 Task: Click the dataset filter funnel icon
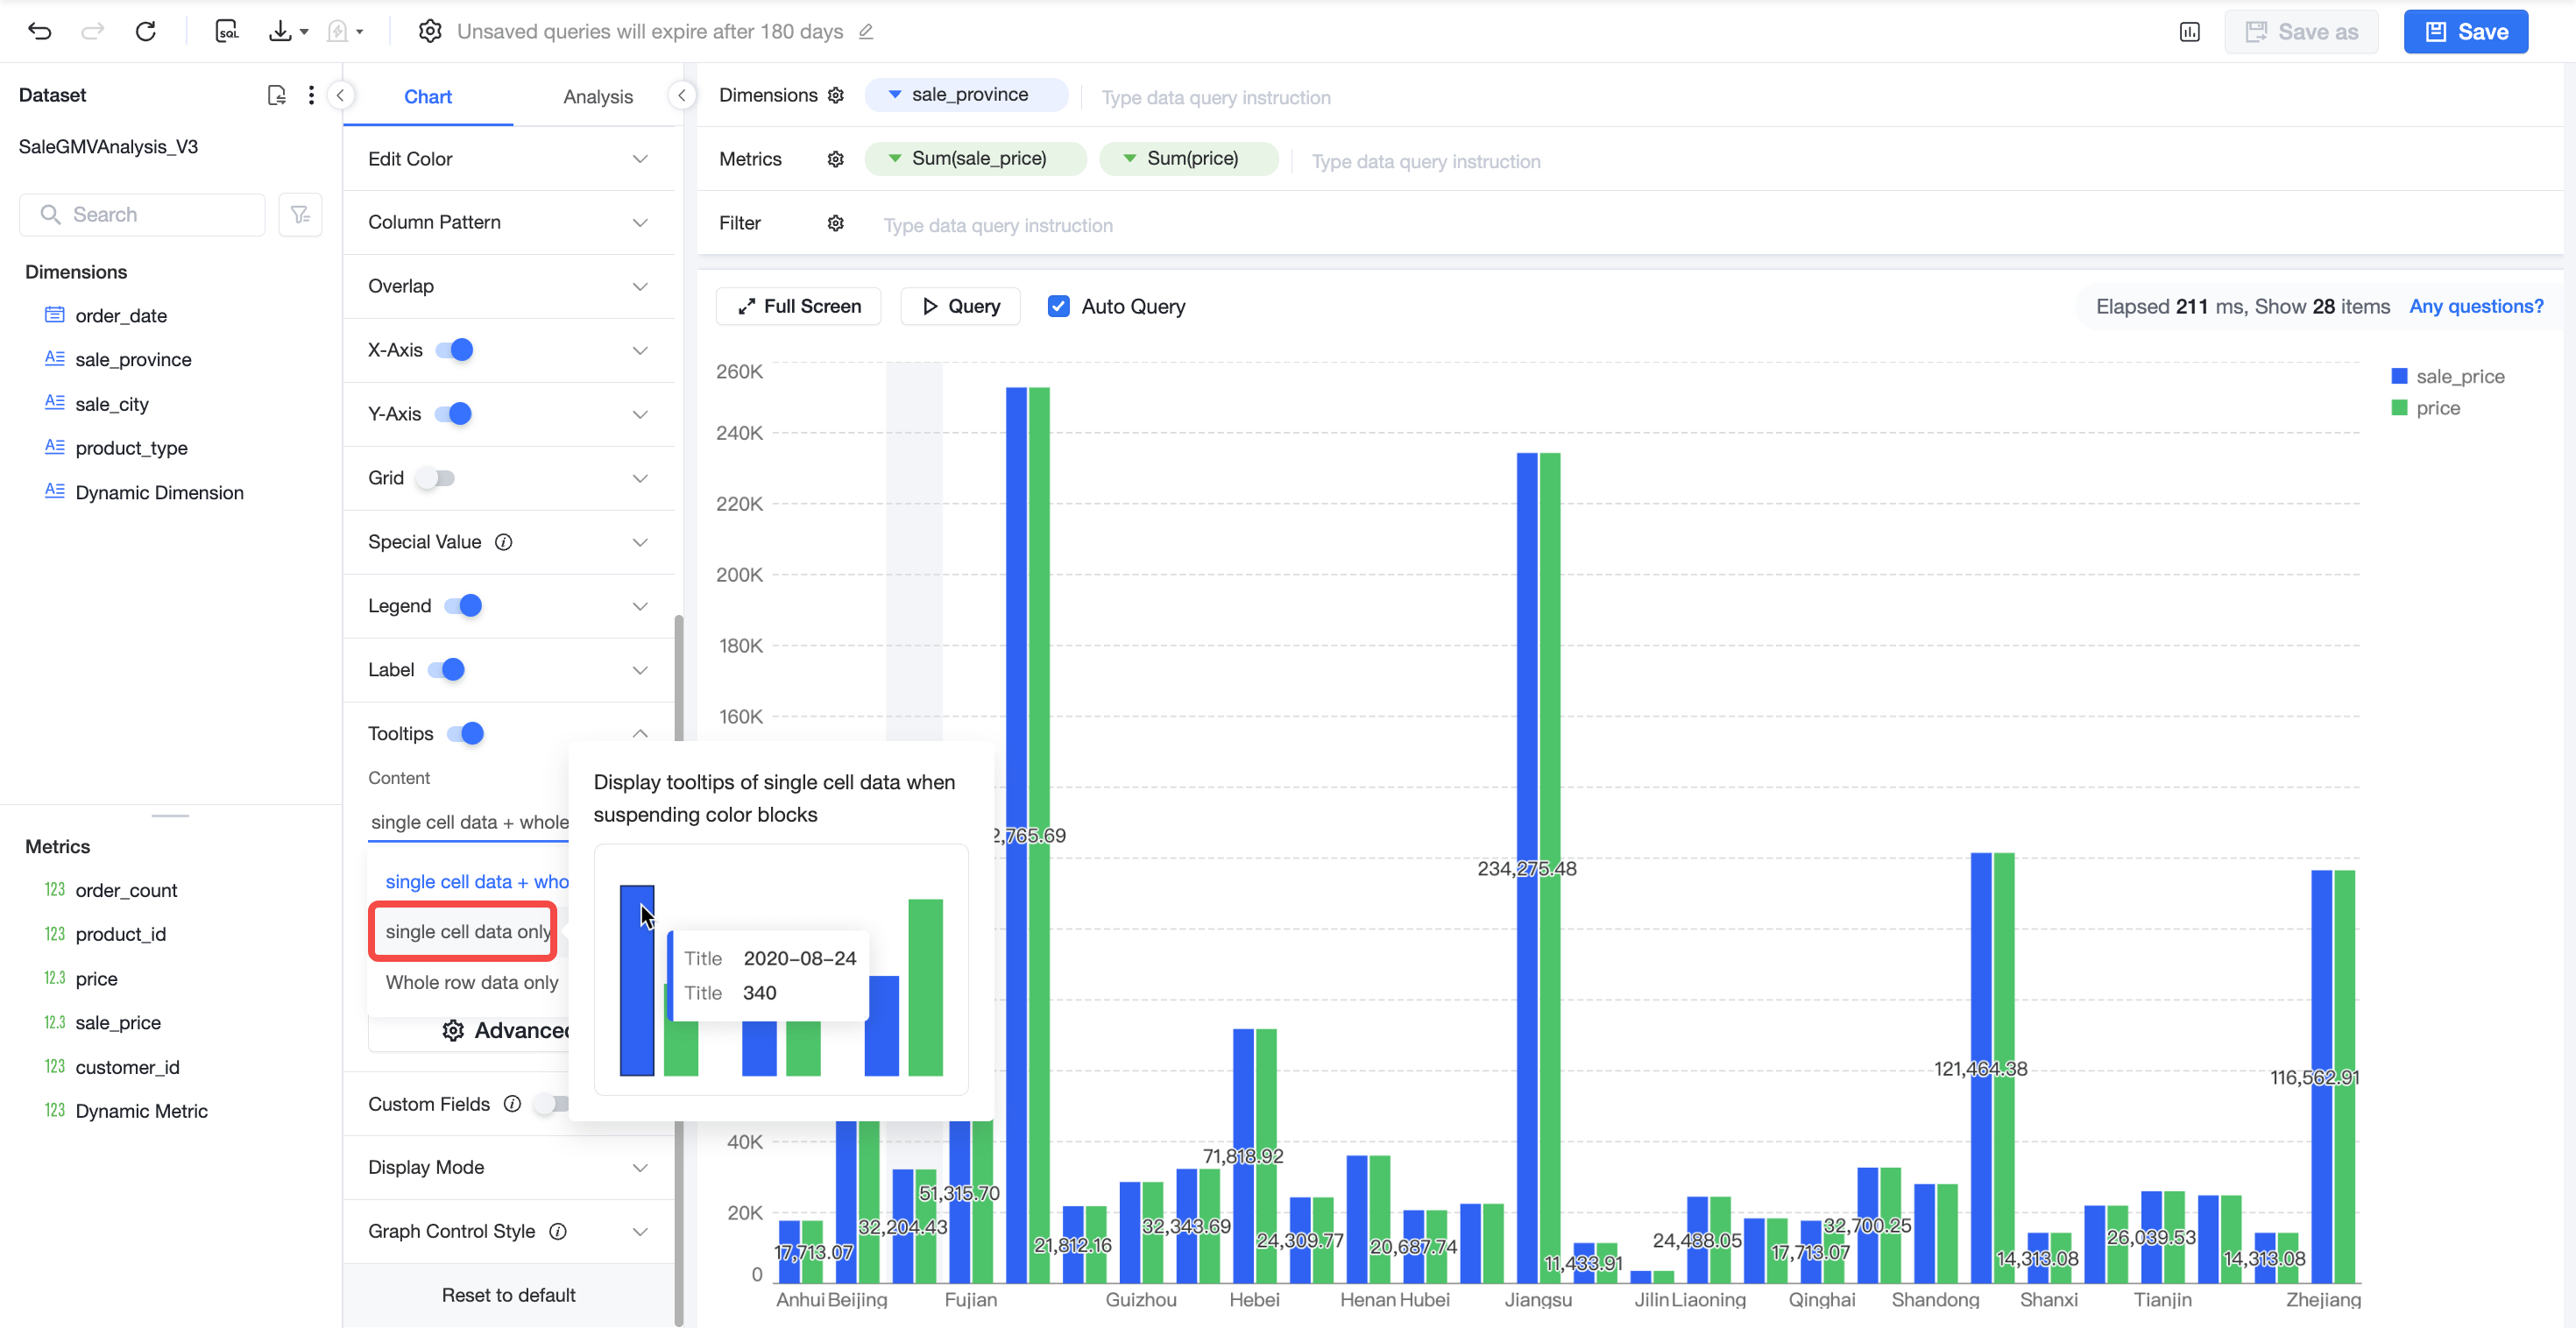pos(300,214)
